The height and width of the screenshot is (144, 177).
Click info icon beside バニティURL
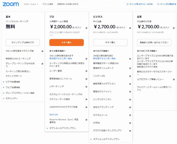point(130,76)
